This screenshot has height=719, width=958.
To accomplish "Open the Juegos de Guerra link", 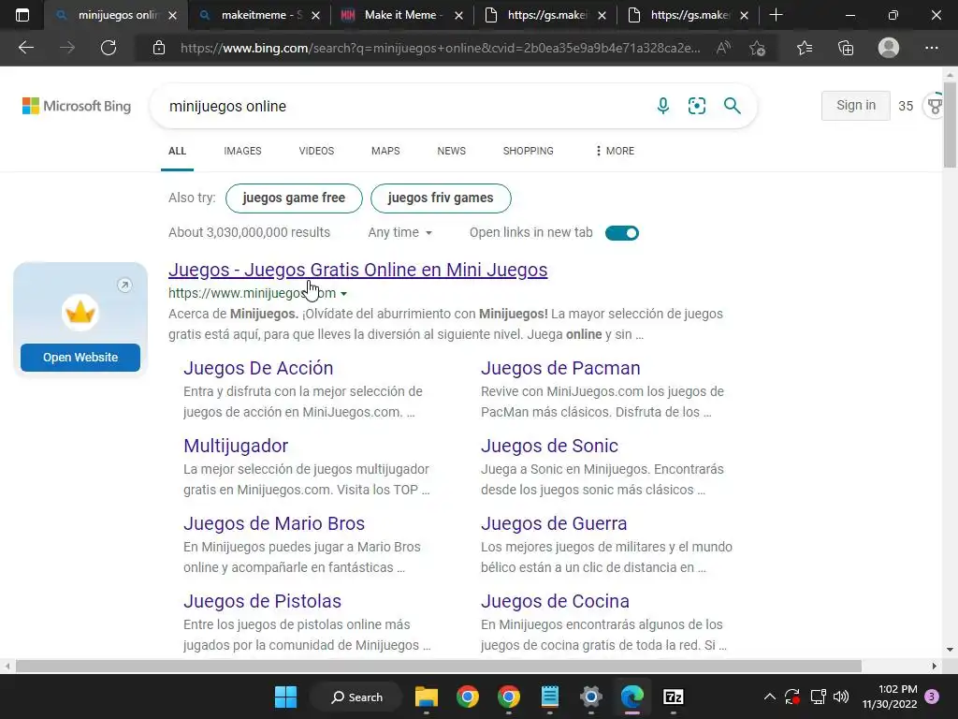I will tap(554, 523).
